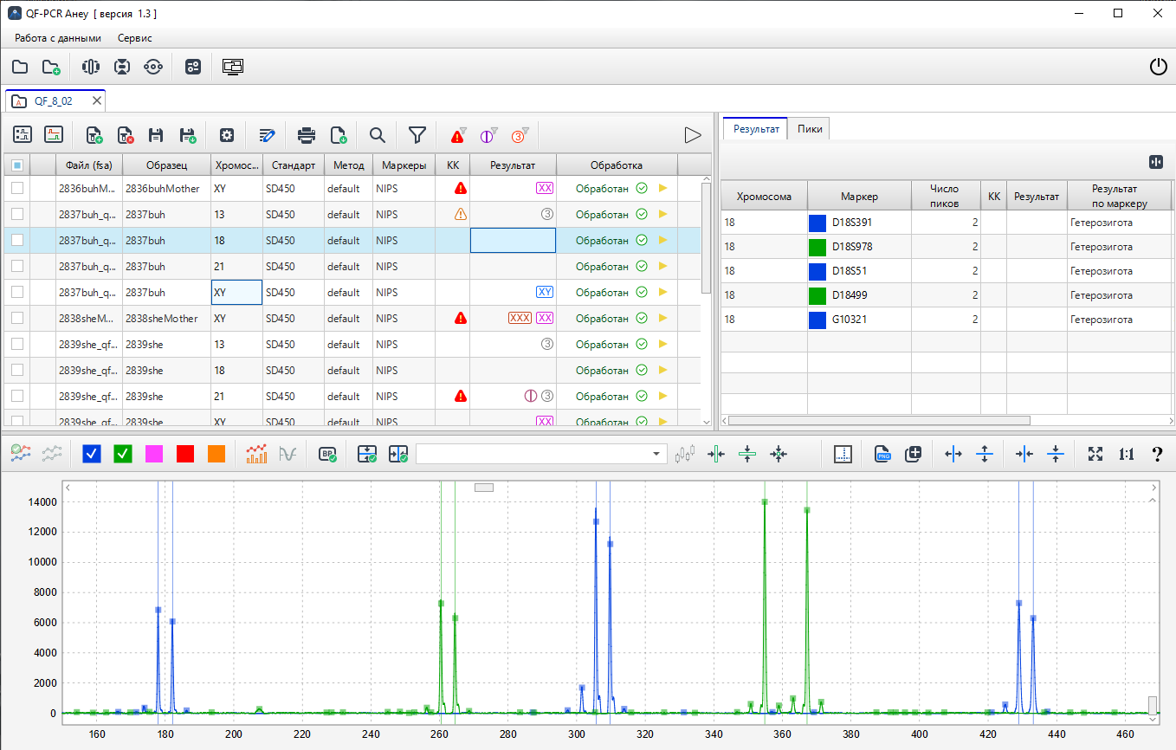
Task: Open the empty dropdown in chart toolbar
Action: (x=541, y=454)
